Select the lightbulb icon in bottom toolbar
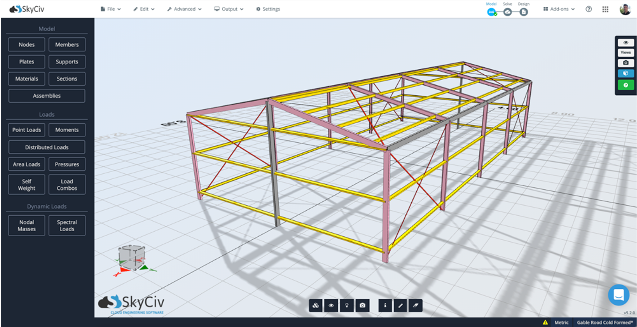Screen dimensions: 637x327 347,305
